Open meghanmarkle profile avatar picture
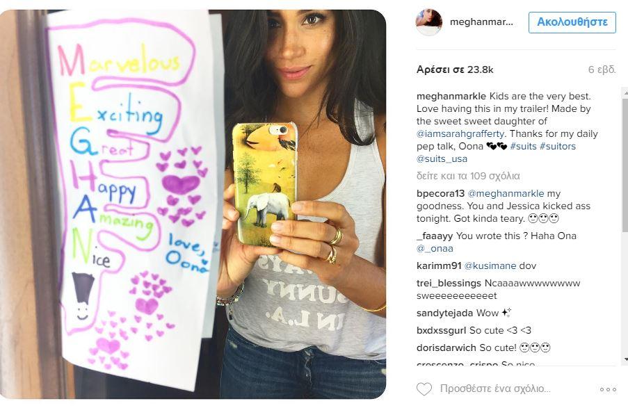Screen dimensions: 628x408 pyautogui.click(x=429, y=22)
